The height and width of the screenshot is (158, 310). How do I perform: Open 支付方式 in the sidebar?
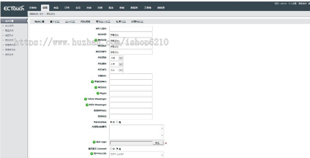9,26
